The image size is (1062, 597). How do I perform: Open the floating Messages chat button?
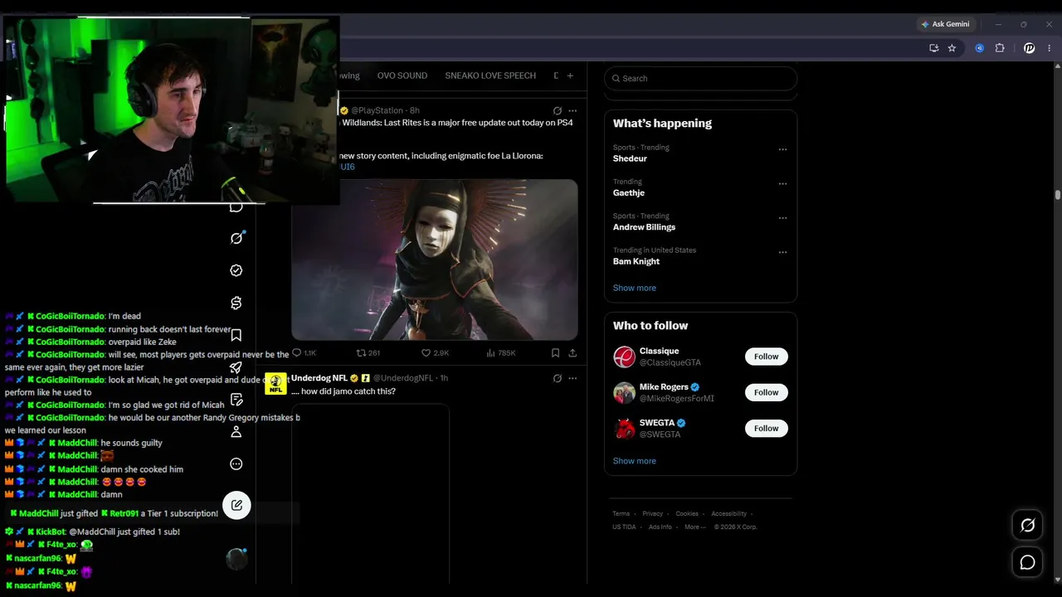tap(1027, 563)
